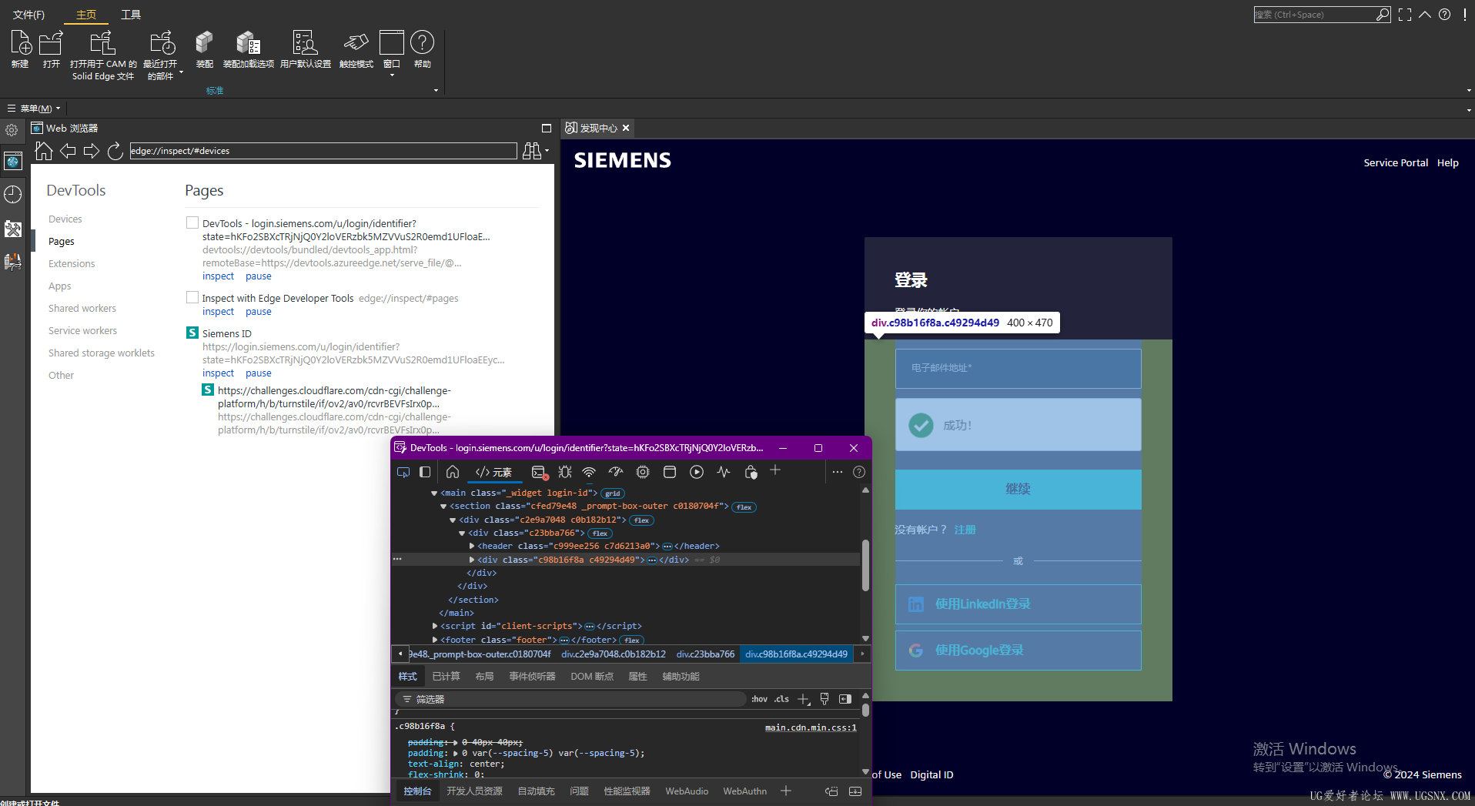
Task: Toggle the grid badge on main element
Action: coord(613,493)
